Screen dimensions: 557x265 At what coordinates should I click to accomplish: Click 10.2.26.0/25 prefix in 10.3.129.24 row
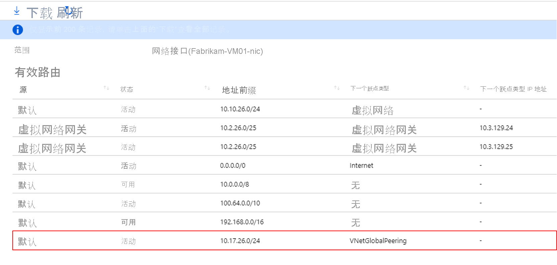tap(238, 128)
